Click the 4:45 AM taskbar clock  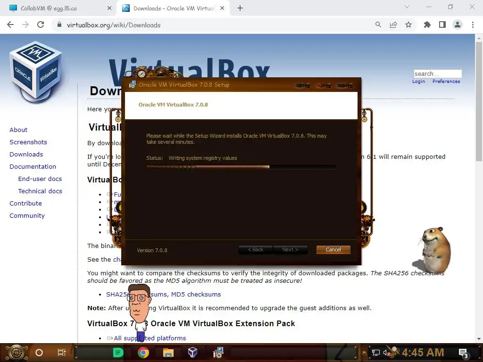(423, 353)
